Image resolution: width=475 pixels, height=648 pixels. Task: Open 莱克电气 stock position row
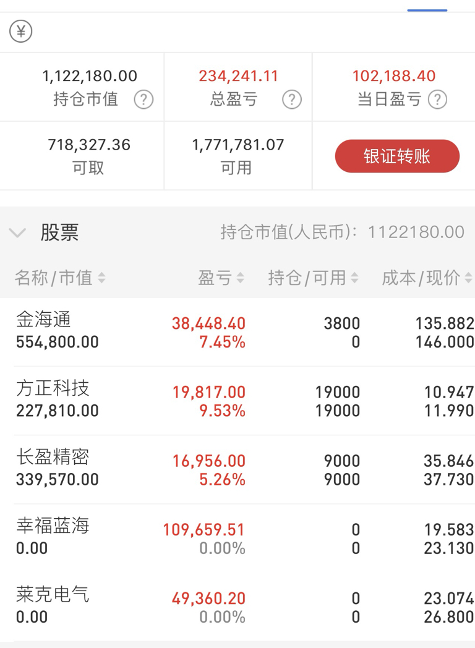[237, 607]
